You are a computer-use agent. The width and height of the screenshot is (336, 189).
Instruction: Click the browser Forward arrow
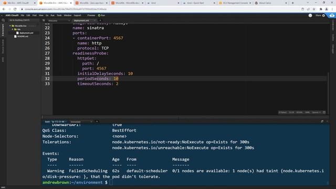point(9,9)
